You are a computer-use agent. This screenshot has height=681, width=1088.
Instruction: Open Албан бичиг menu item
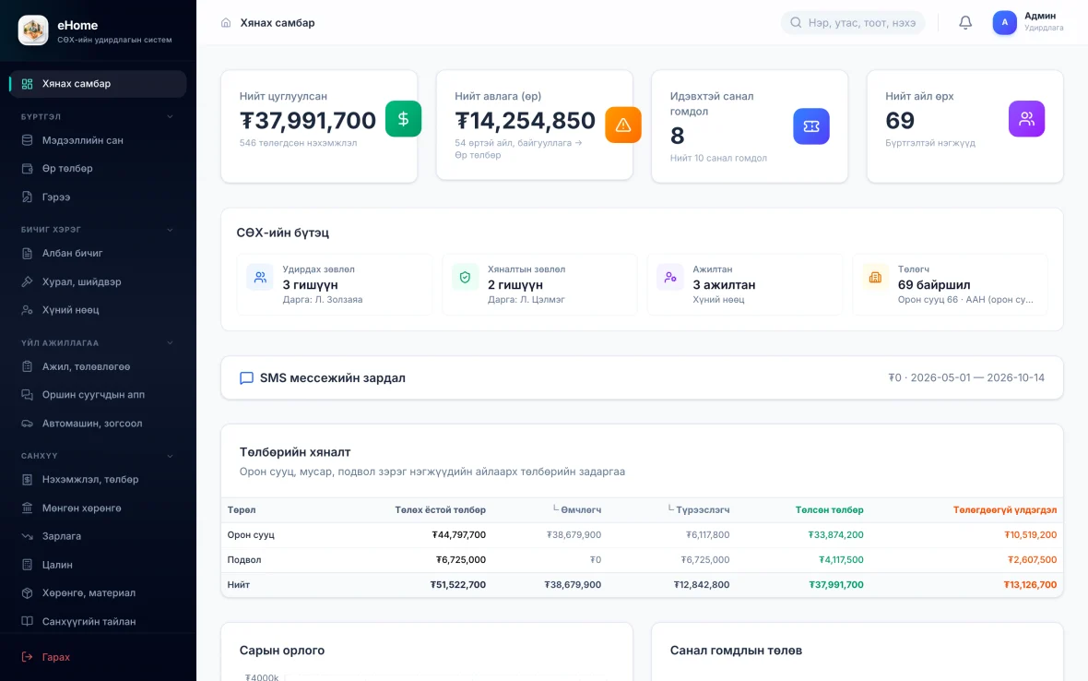tap(98, 254)
